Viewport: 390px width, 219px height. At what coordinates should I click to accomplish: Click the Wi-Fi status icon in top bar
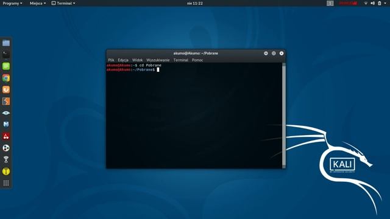coord(366,3)
